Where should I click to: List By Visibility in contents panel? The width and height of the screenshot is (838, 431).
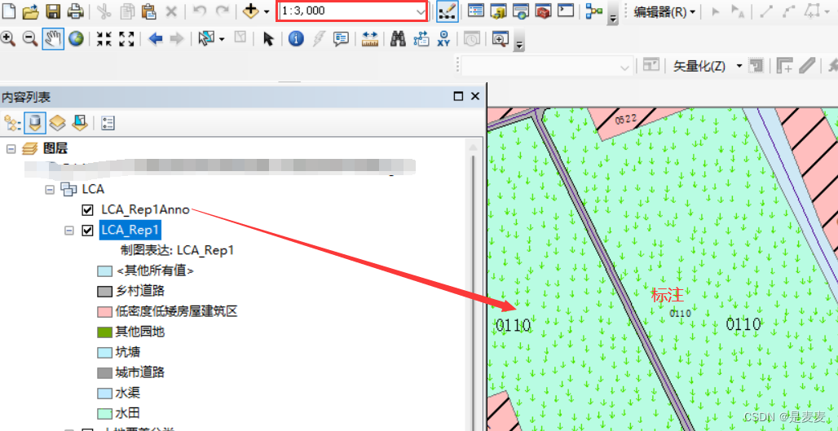[57, 123]
